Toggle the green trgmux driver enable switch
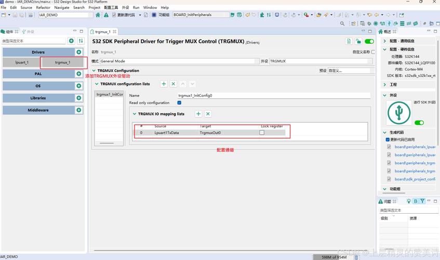440x260 pixels. pyautogui.click(x=369, y=42)
